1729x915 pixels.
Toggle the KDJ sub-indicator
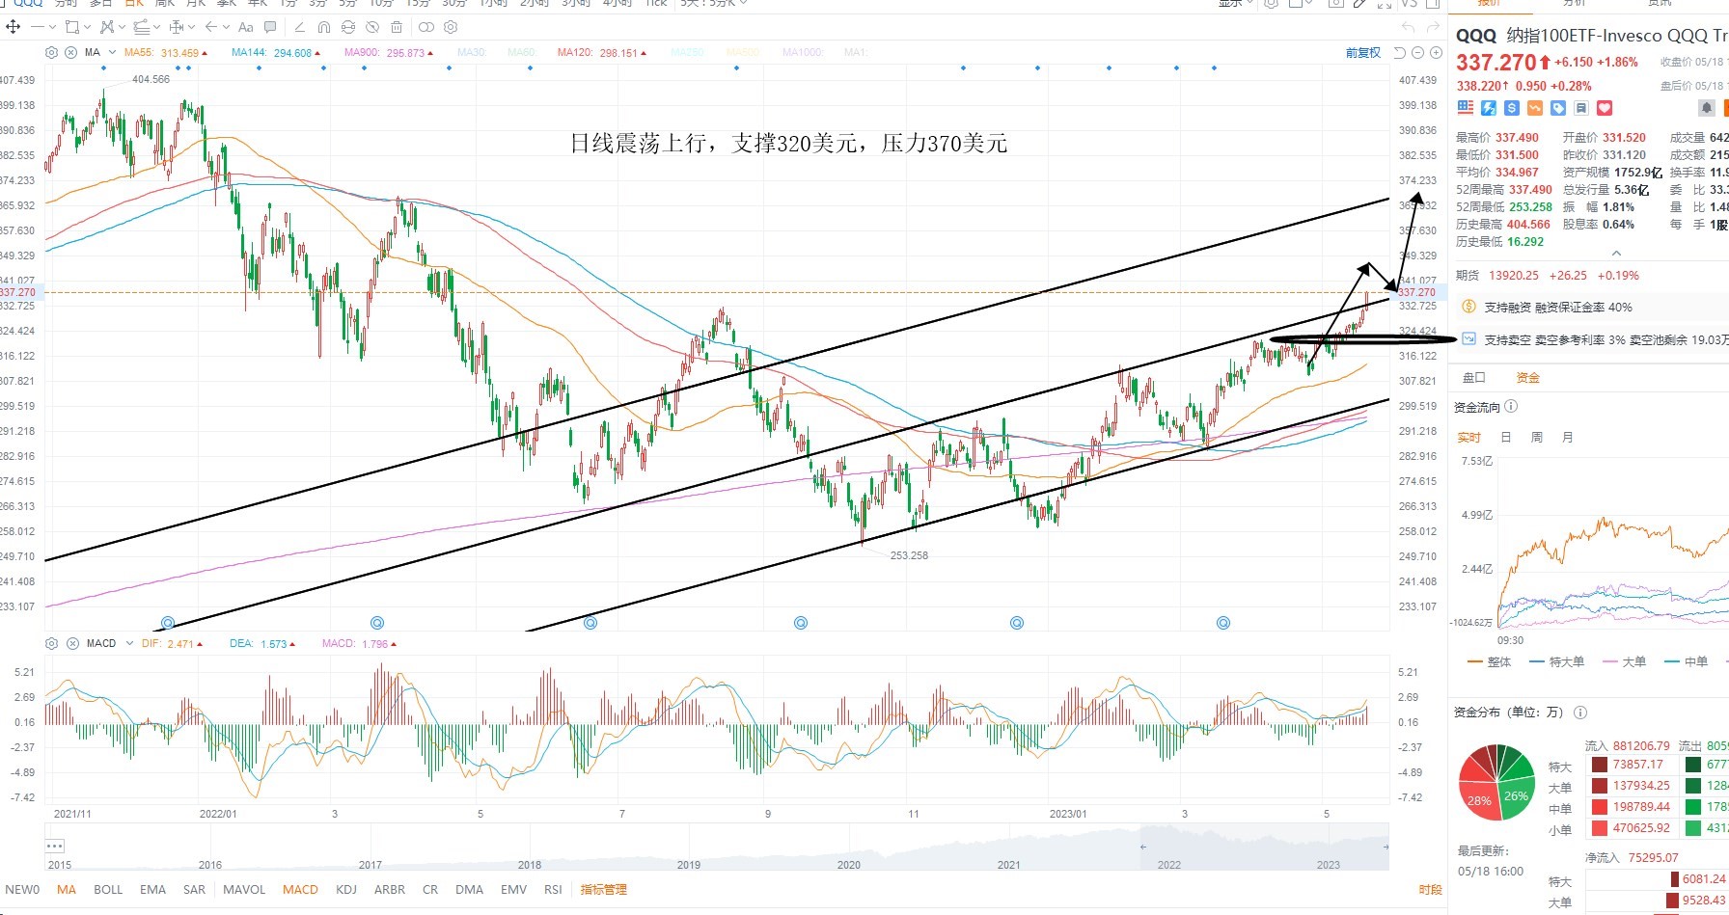[346, 890]
